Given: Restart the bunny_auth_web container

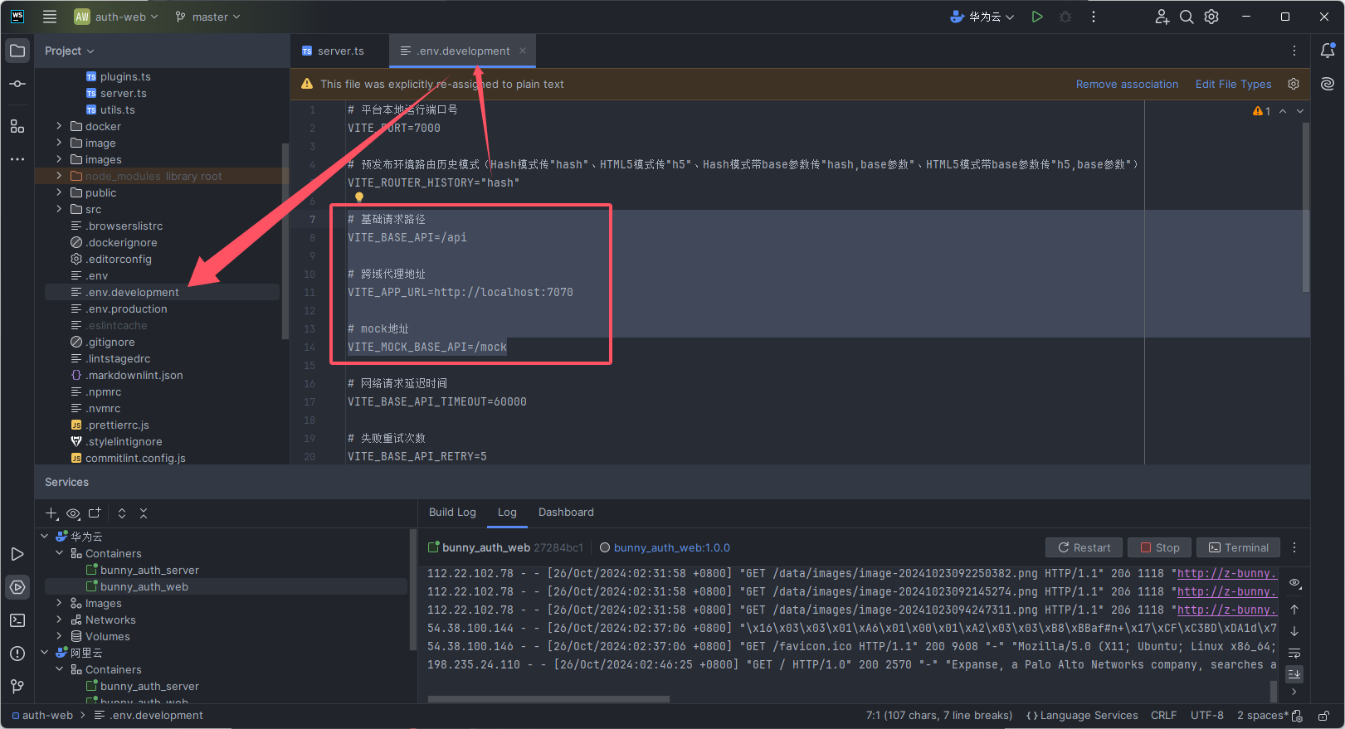Looking at the screenshot, I should click(x=1084, y=547).
